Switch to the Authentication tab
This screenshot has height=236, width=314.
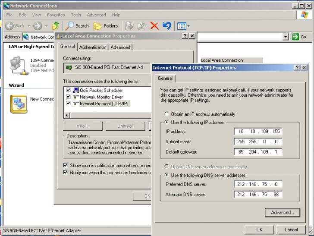pyautogui.click(x=93, y=47)
